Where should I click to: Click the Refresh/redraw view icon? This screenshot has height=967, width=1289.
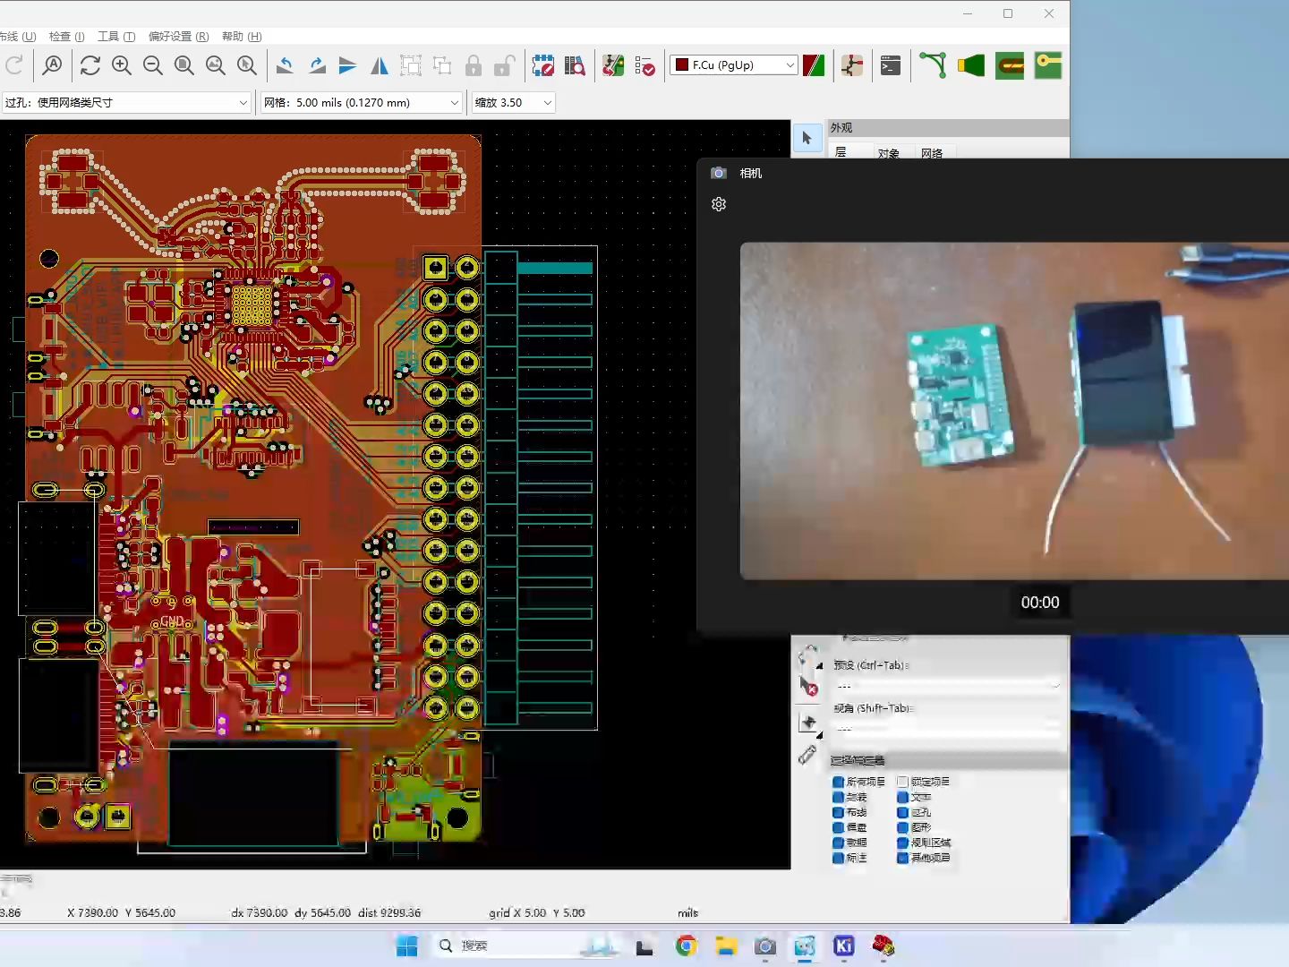[x=90, y=65]
